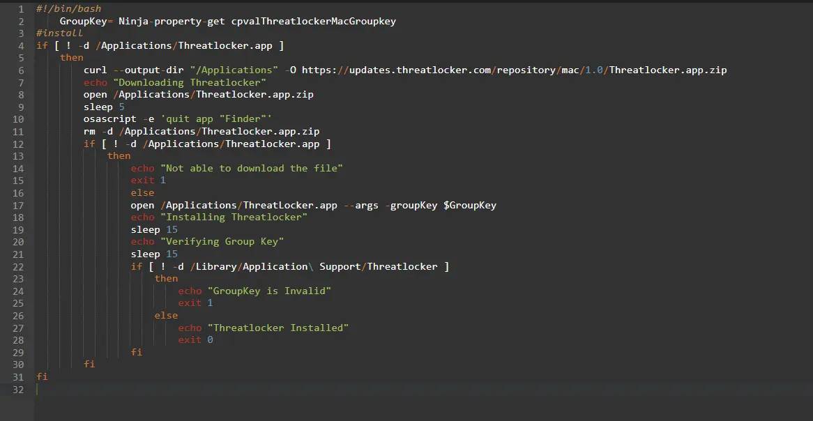The image size is (813, 421).
Task: Click the "GroupKey=" assignment on line 2
Action: click(x=86, y=21)
